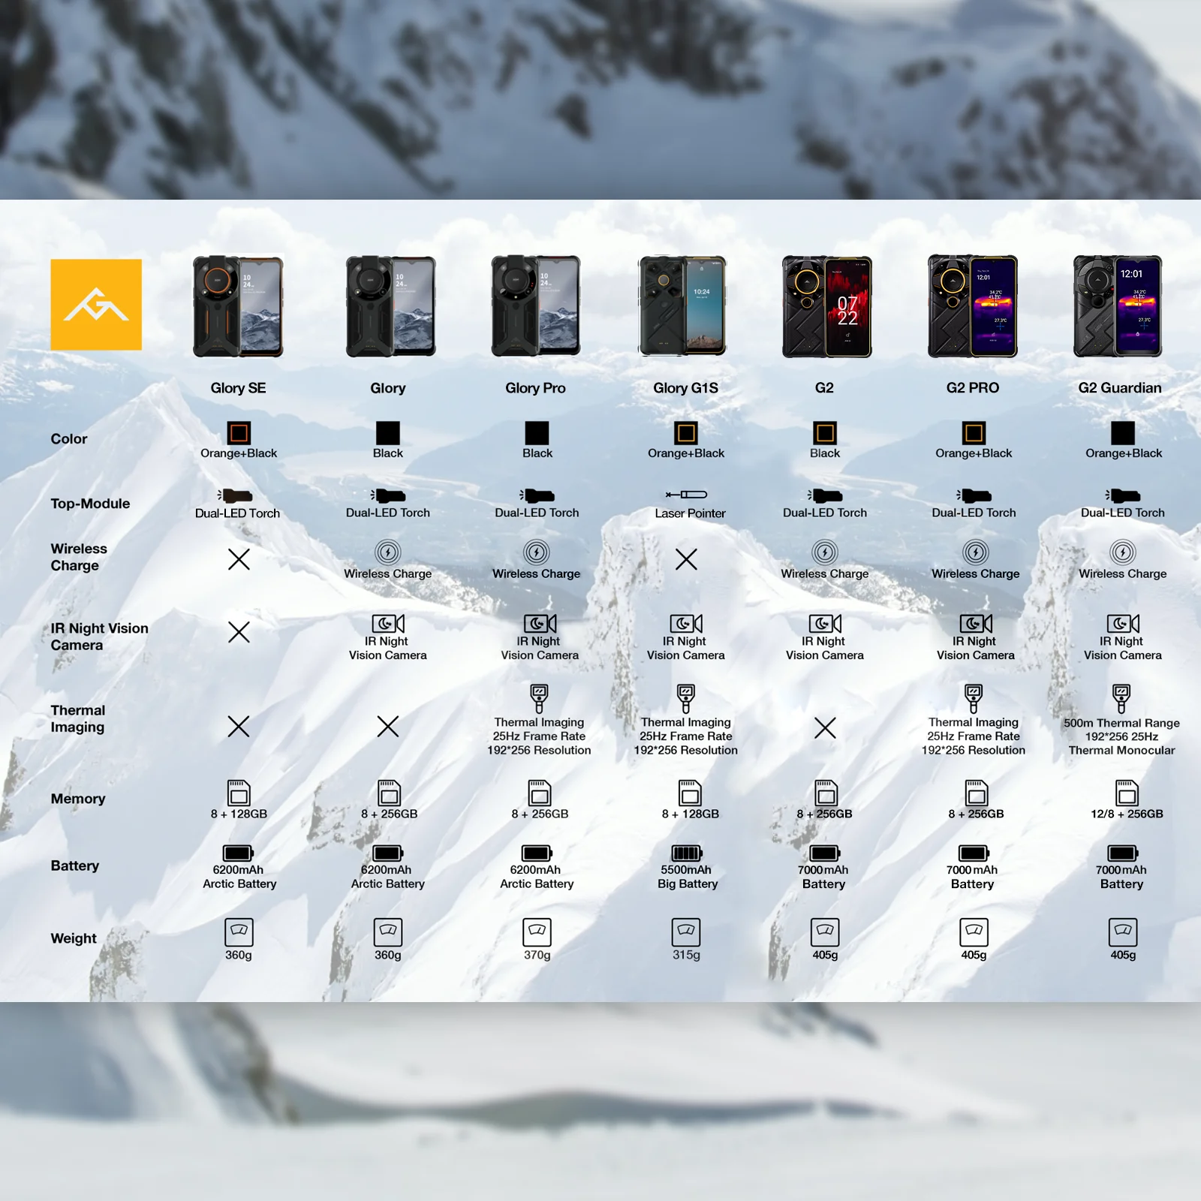The height and width of the screenshot is (1201, 1201).
Task: Click the 'Color' row heading
Action: [69, 439]
